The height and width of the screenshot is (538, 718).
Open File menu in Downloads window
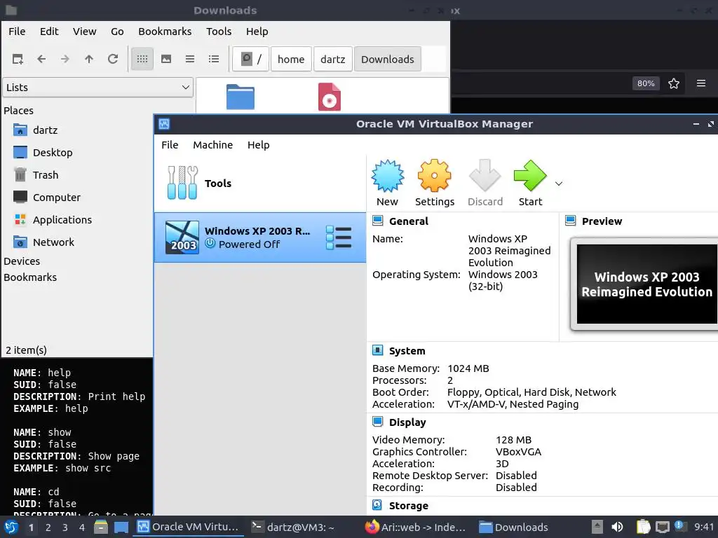[x=17, y=32]
